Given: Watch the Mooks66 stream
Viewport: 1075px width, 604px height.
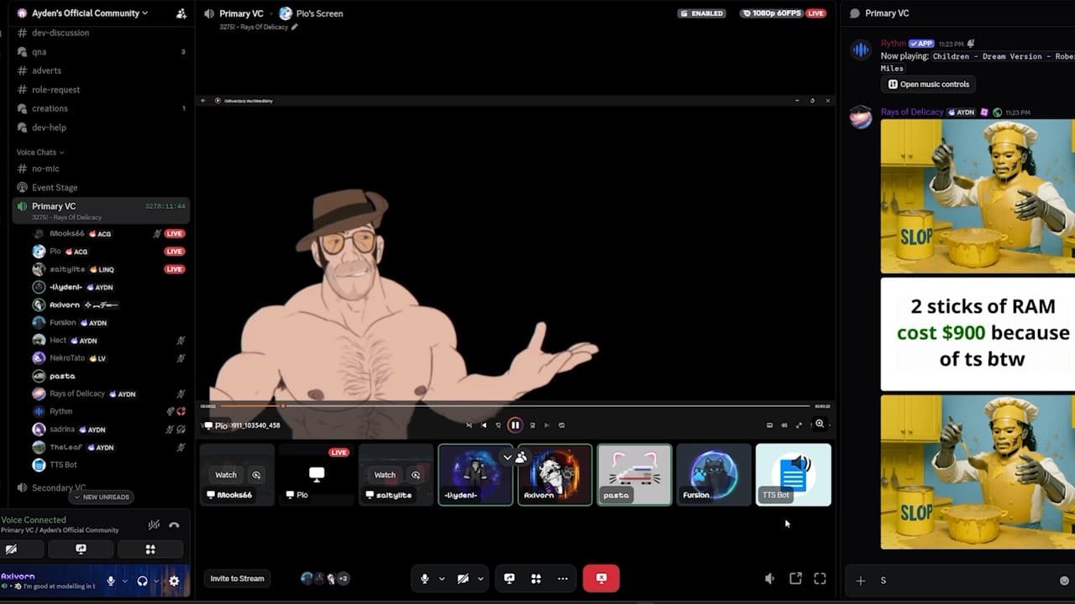Looking at the screenshot, I should (x=226, y=475).
